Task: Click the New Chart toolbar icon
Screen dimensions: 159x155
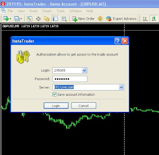Action: point(6,19)
